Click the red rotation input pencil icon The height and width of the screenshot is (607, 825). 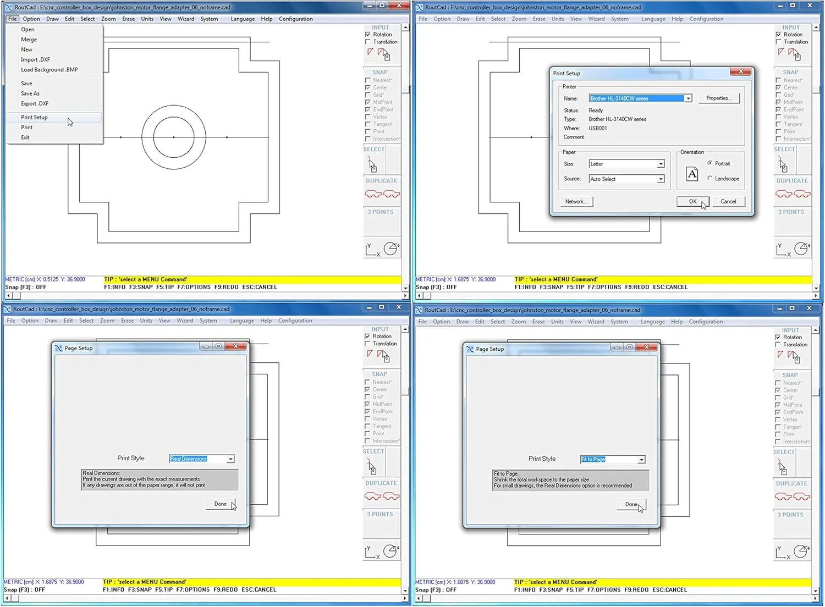(x=370, y=51)
